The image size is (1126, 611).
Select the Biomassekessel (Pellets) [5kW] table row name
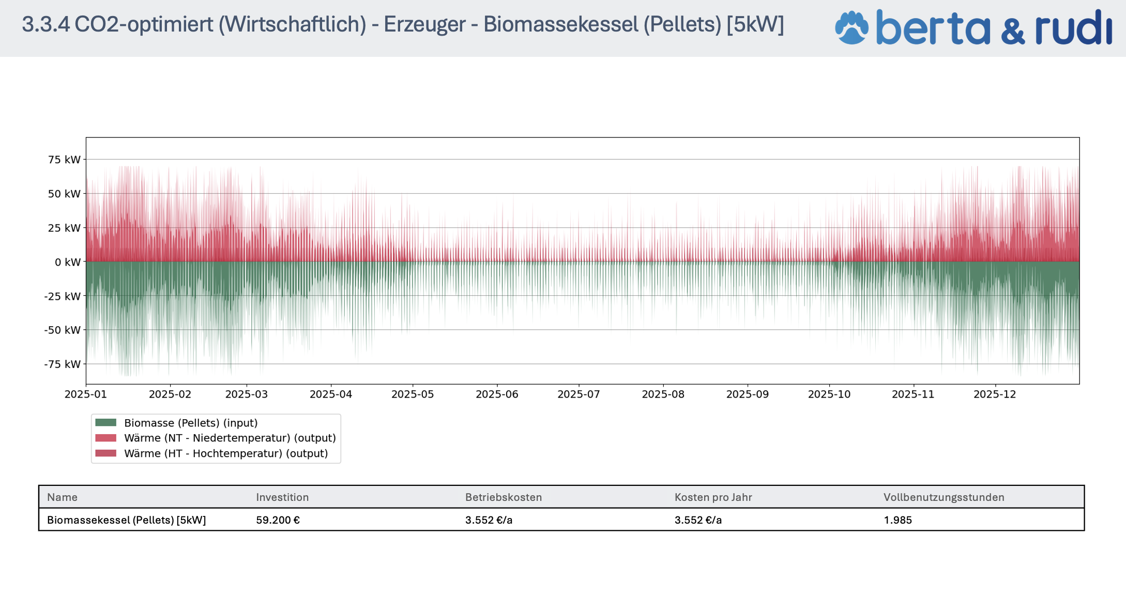coord(126,520)
